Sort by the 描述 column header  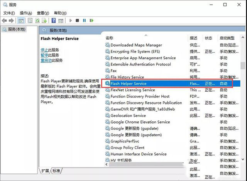pos(193,38)
